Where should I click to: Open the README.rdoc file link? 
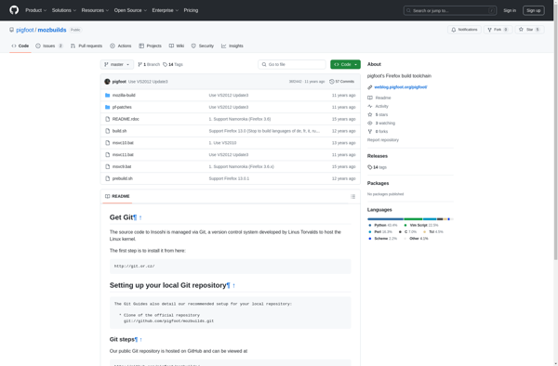(126, 119)
